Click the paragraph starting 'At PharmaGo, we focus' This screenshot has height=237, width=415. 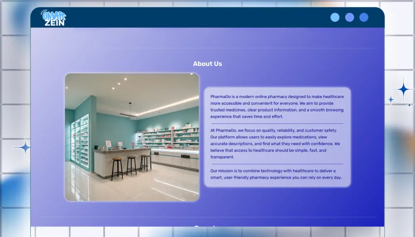275,144
